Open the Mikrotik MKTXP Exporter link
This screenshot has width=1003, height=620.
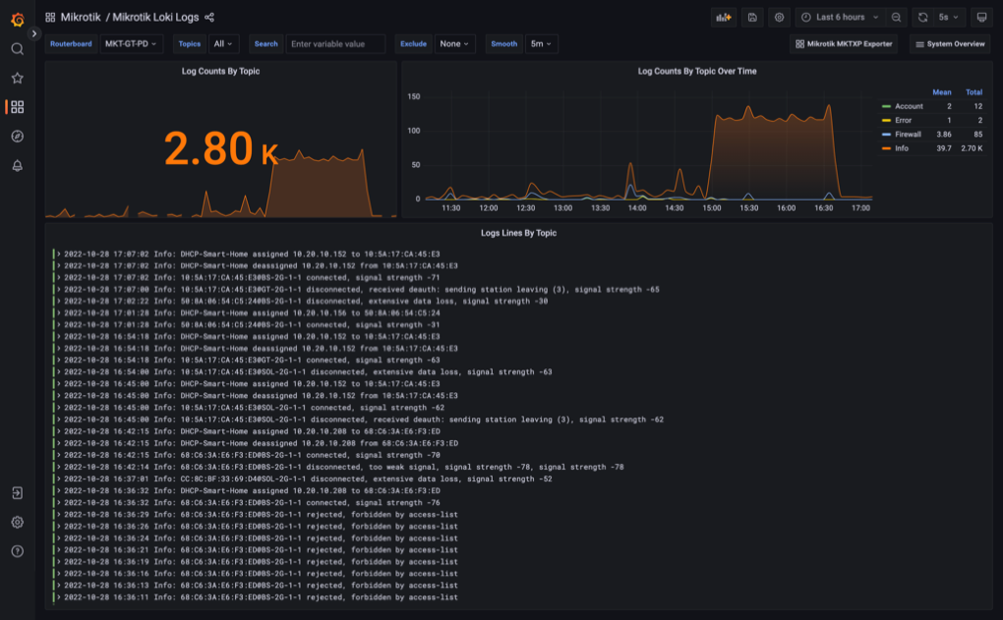pos(843,43)
